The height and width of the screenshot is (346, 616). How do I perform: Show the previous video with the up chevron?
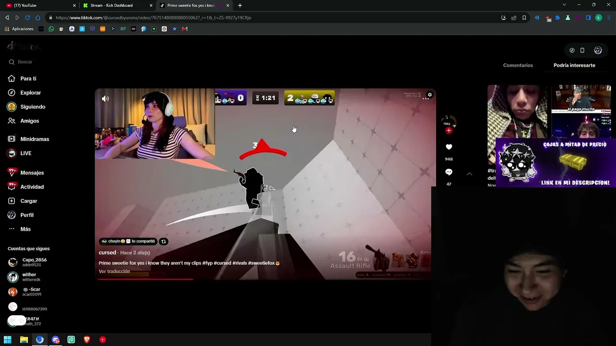[469, 174]
